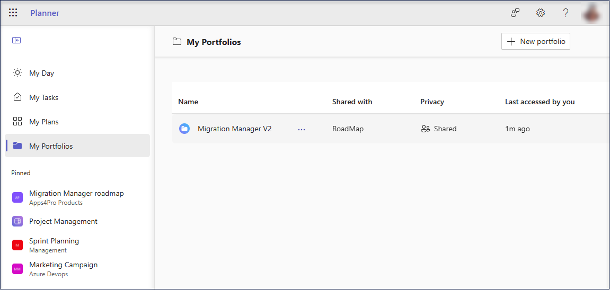Open the feedback icon in header
This screenshot has height=290, width=610.
pyautogui.click(x=515, y=13)
